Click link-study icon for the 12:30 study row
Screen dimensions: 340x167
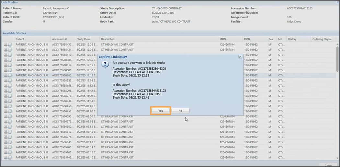(x=6, y=60)
